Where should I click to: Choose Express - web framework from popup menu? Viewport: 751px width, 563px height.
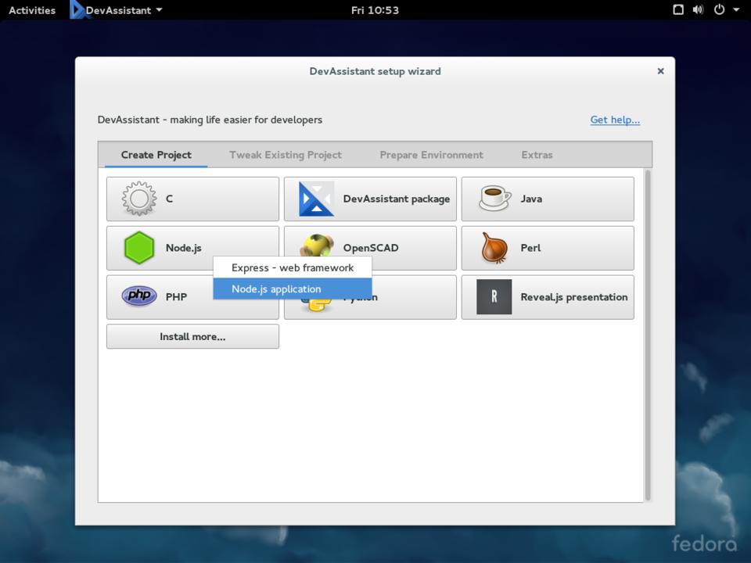coord(293,267)
